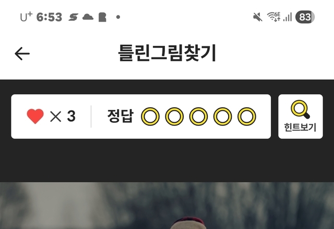334x229 pixels.
Task: Tap the yellow magnifying glass icon
Action: click(x=301, y=109)
